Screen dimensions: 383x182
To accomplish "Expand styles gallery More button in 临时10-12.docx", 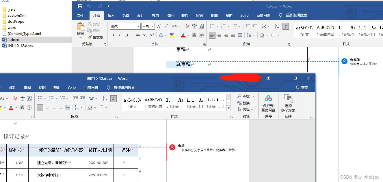I will coord(229,109).
